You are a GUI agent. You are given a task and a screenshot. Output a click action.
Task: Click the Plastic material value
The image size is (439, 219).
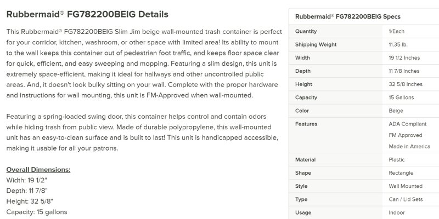click(x=397, y=160)
